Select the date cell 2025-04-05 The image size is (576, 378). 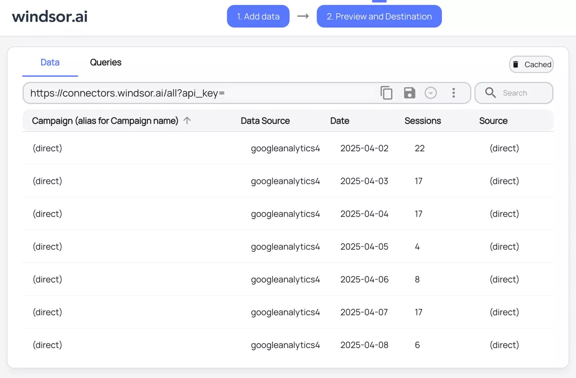click(x=364, y=247)
